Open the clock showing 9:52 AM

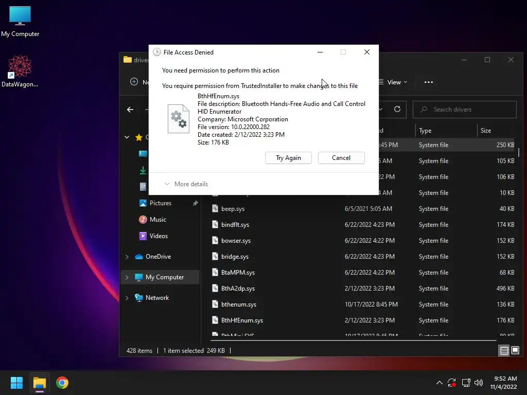click(x=503, y=383)
